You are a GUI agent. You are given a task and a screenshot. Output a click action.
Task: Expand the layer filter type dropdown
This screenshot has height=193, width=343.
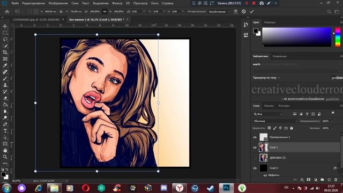click(x=267, y=114)
